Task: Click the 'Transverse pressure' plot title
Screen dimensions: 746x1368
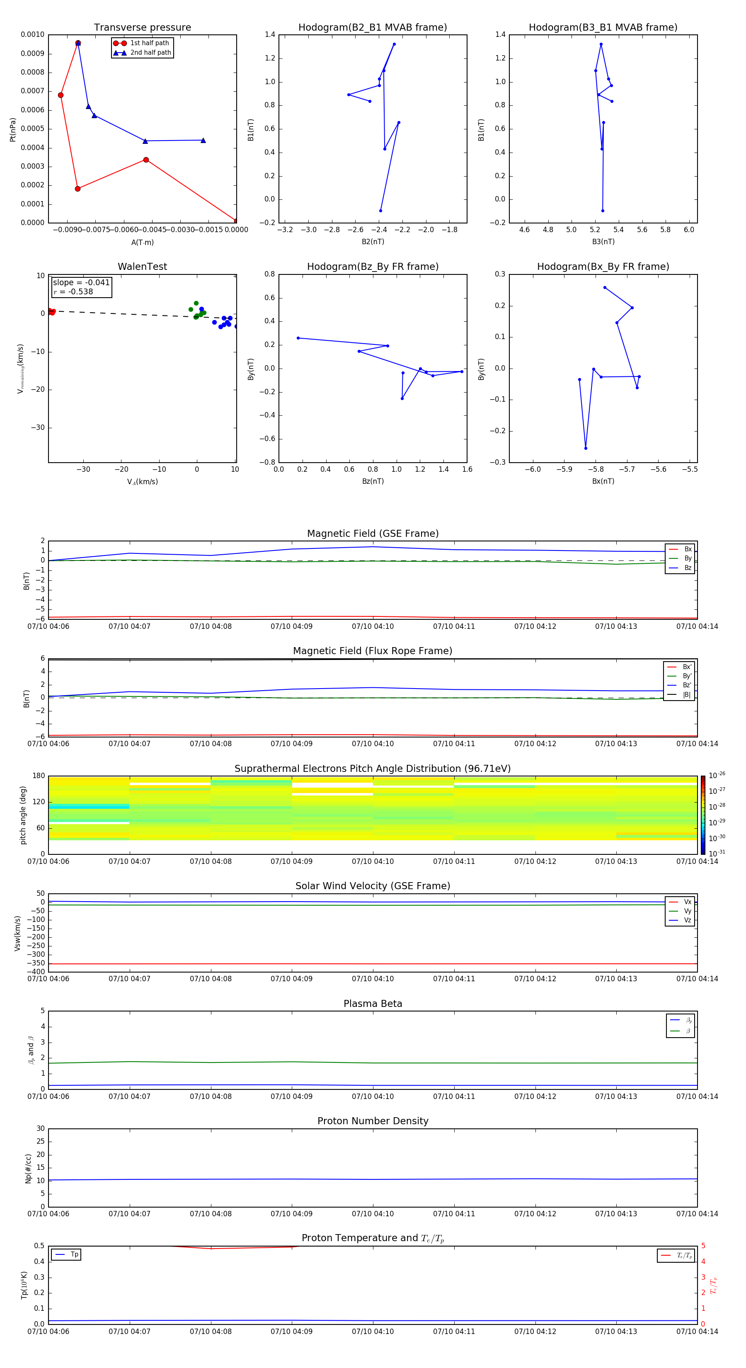Action: 142,28
